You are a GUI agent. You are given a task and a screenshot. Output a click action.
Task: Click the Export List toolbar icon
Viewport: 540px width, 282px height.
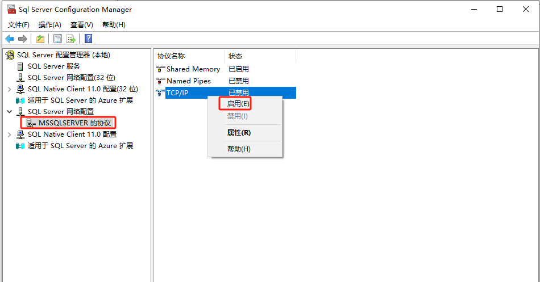click(71, 39)
